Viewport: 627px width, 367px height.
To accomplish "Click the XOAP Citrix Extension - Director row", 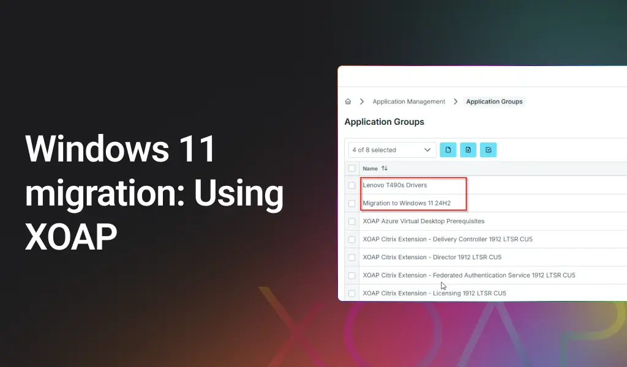I will 432,257.
